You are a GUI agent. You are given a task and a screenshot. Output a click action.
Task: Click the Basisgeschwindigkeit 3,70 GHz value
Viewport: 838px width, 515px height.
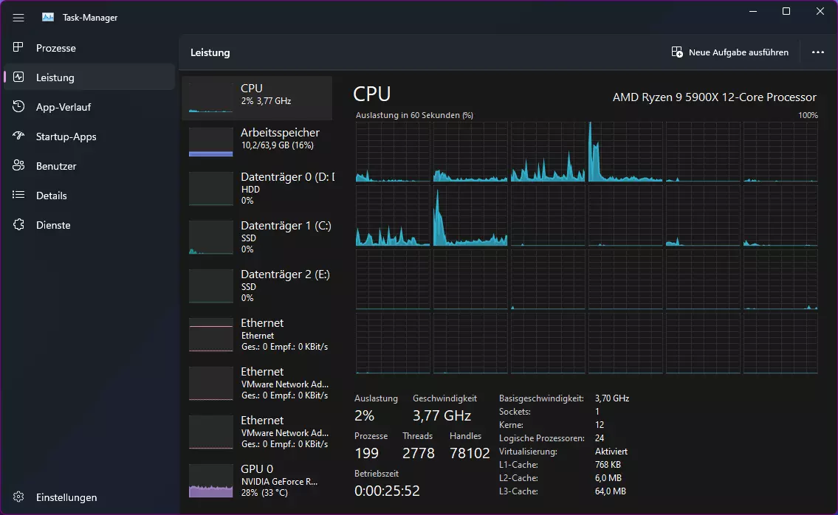tap(611, 398)
